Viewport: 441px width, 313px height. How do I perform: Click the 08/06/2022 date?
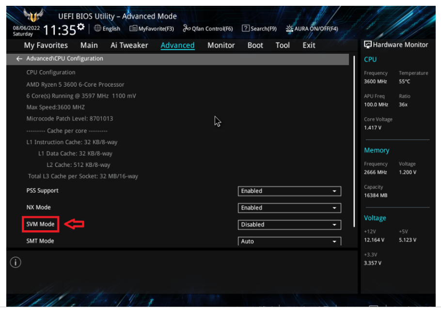26,28
